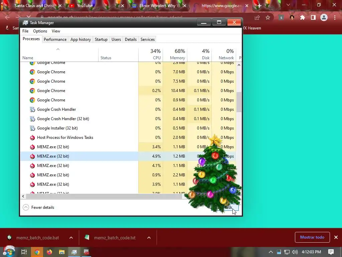342x257 pixels.
Task: Open the Chrome Extensions puzzle icon
Action: click(303, 18)
